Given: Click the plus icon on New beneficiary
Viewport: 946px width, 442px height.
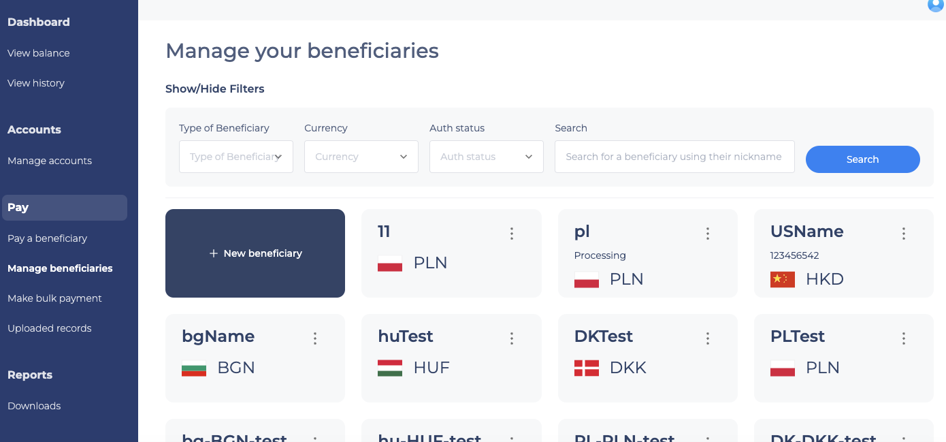Looking at the screenshot, I should click(214, 253).
